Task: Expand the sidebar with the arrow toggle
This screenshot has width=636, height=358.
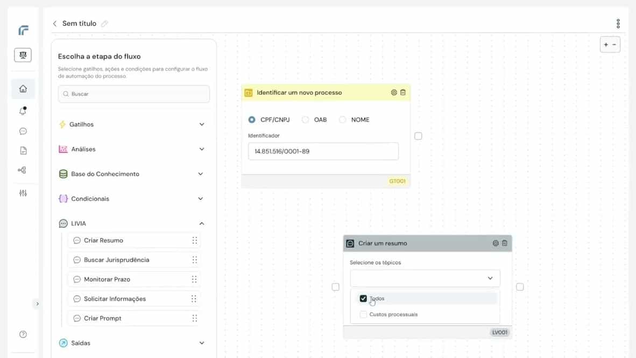Action: point(37,304)
